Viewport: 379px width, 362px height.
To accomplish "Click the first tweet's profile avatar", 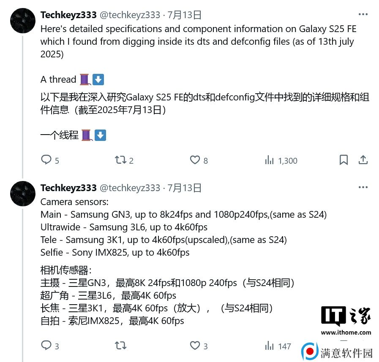I will [x=23, y=21].
